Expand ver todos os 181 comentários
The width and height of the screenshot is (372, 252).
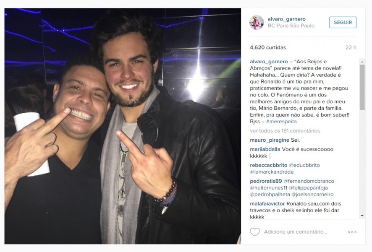285,131
